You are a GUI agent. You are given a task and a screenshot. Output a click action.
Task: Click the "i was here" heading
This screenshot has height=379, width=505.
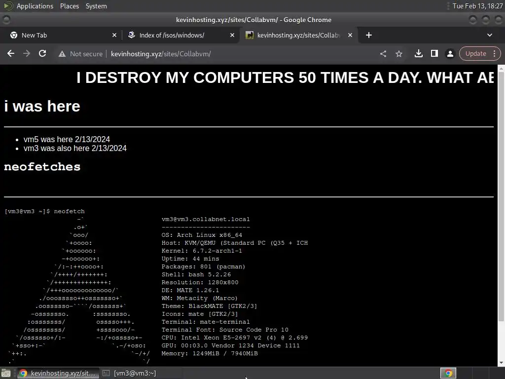42,106
